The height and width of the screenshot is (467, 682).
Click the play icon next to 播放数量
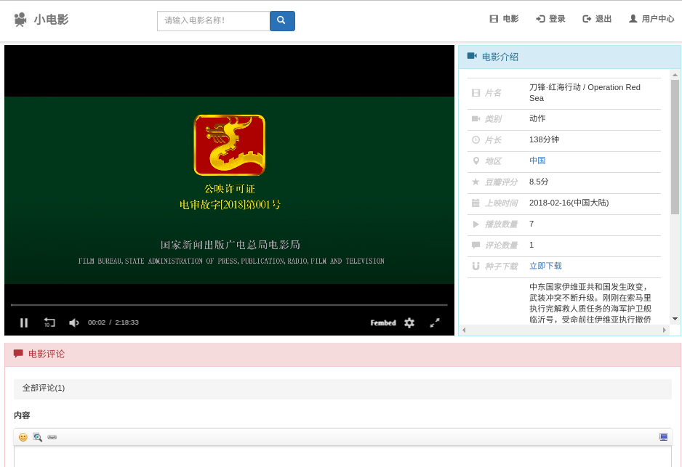(476, 224)
